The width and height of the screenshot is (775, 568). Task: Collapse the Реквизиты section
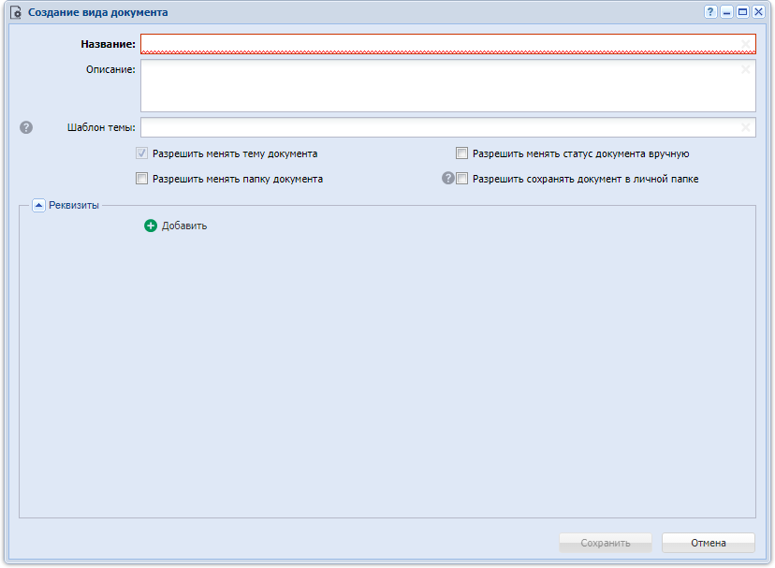click(x=38, y=205)
